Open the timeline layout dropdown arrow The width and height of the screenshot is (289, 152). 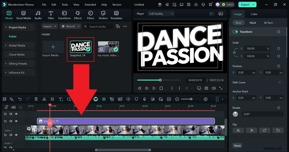pos(223,100)
